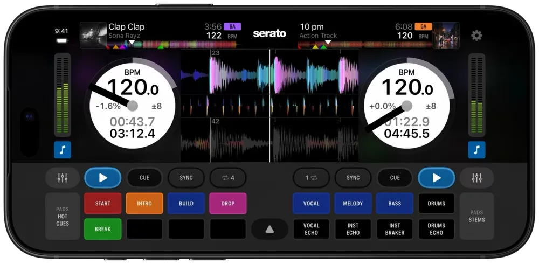Tap the Sona Rayz artist name
Screen dimensions: 539x264
pyautogui.click(x=124, y=36)
